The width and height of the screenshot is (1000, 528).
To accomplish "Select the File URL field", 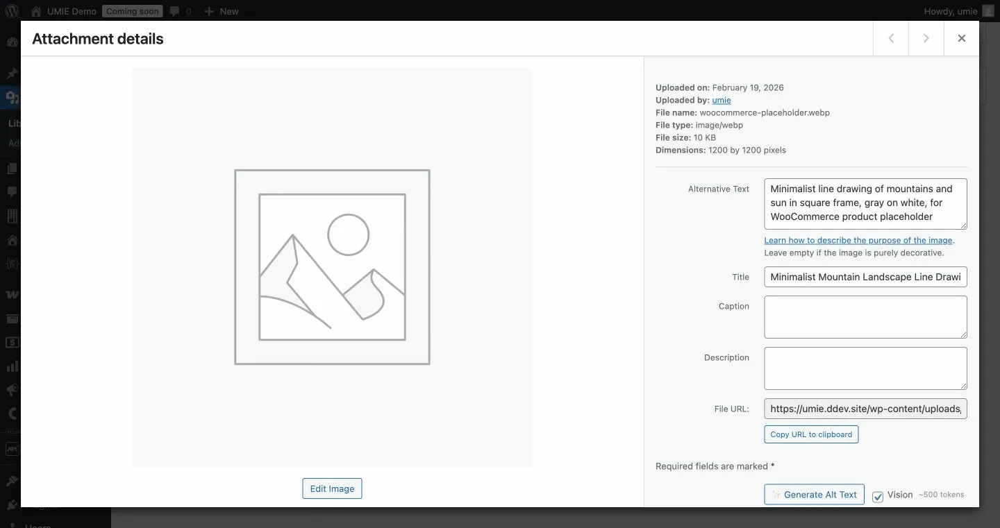I will (x=866, y=409).
